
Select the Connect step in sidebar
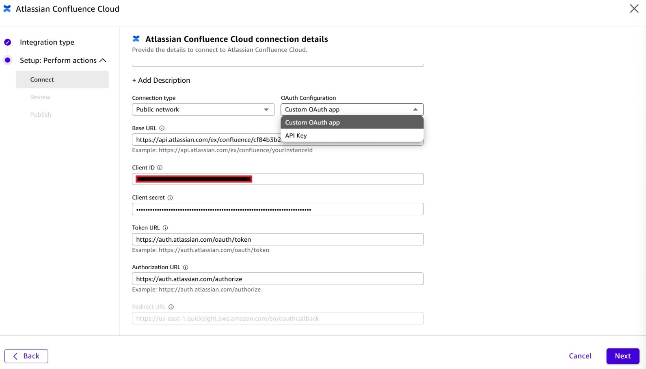(x=62, y=79)
